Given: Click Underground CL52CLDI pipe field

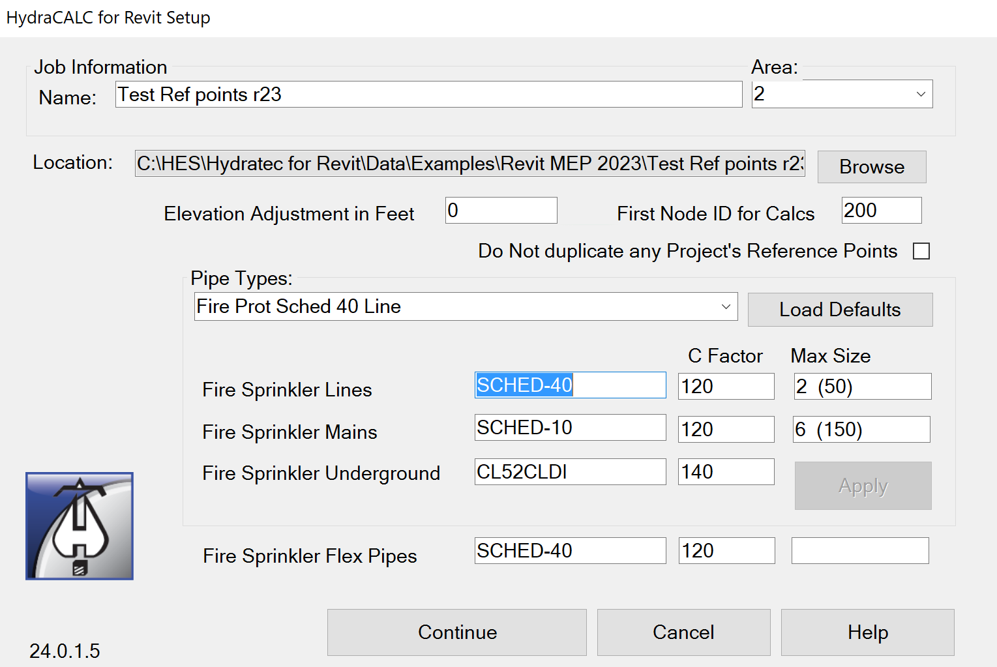Looking at the screenshot, I should pos(570,472).
